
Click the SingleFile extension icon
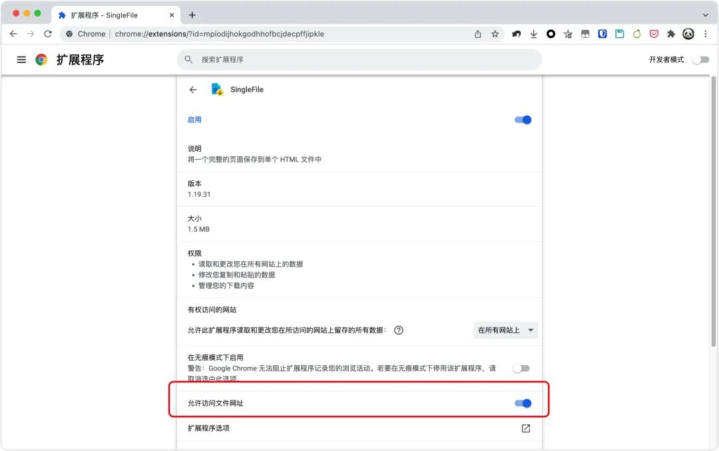coord(217,89)
